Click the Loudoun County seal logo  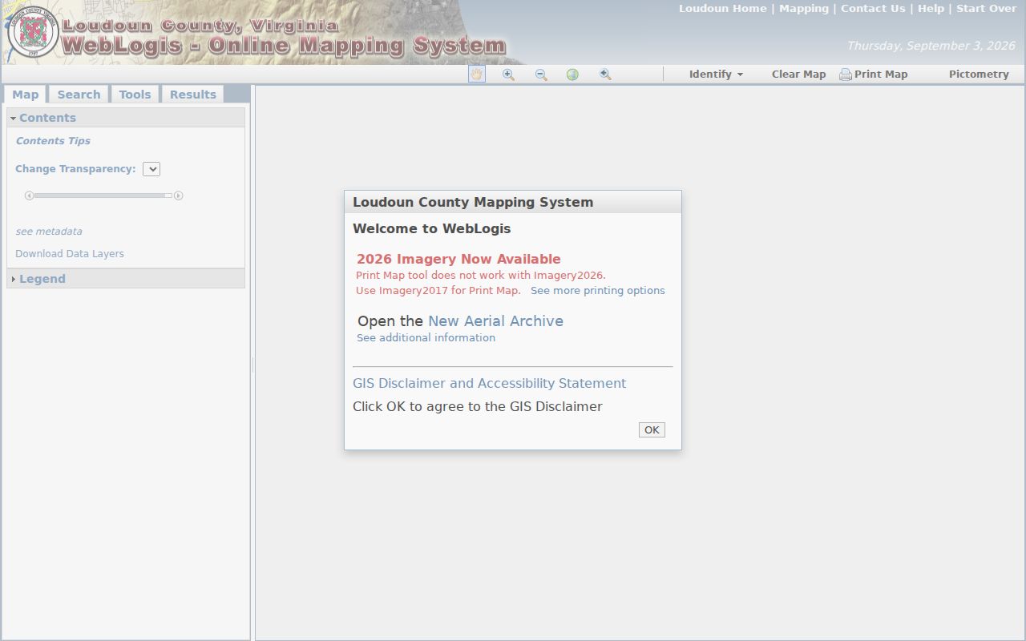pyautogui.click(x=33, y=32)
